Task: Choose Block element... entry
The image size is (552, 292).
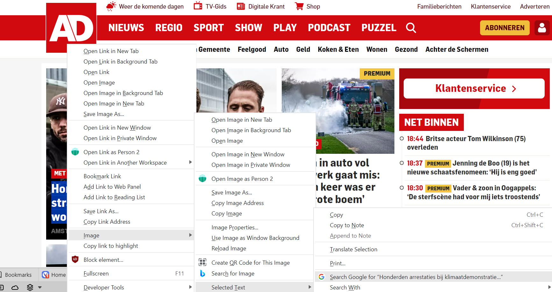Action: click(x=131, y=260)
